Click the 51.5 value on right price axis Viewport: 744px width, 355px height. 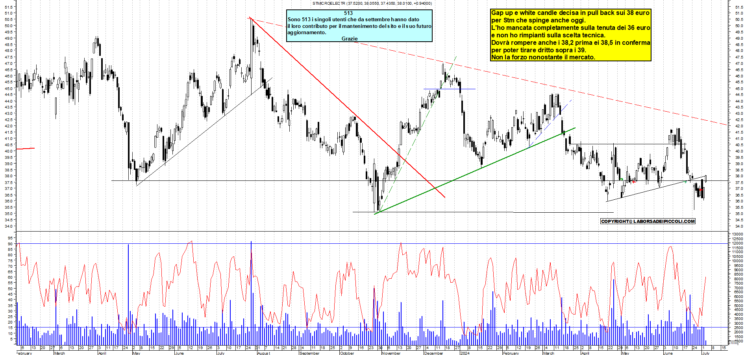pos(738,7)
